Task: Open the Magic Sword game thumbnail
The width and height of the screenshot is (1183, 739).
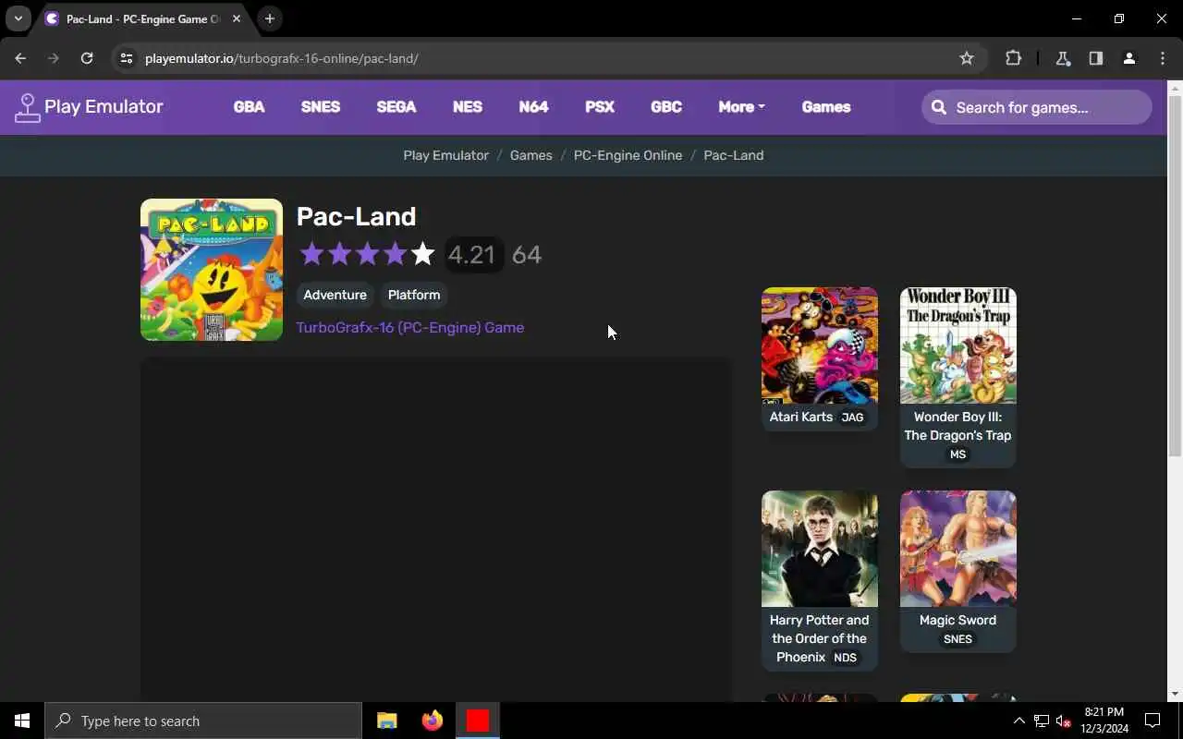Action: pos(957,549)
